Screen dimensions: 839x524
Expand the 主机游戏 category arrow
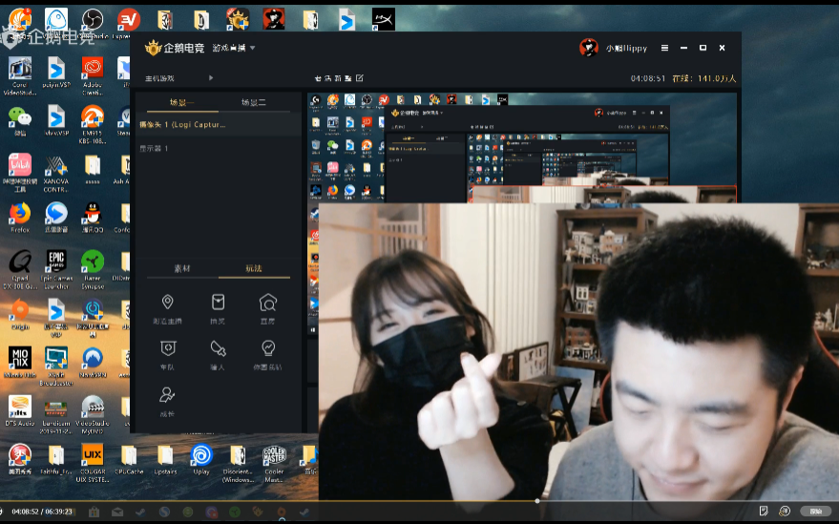[211, 78]
